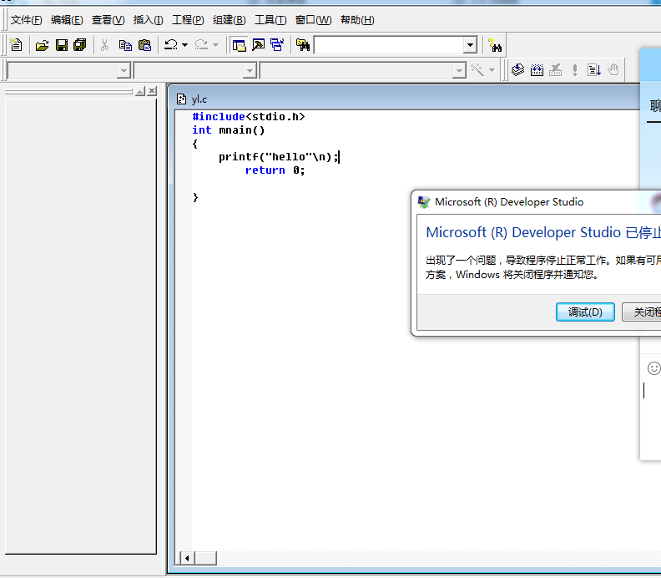Viewport: 661px width, 578px height.
Task: Expand the first WizardBar class combo box
Action: click(124, 70)
